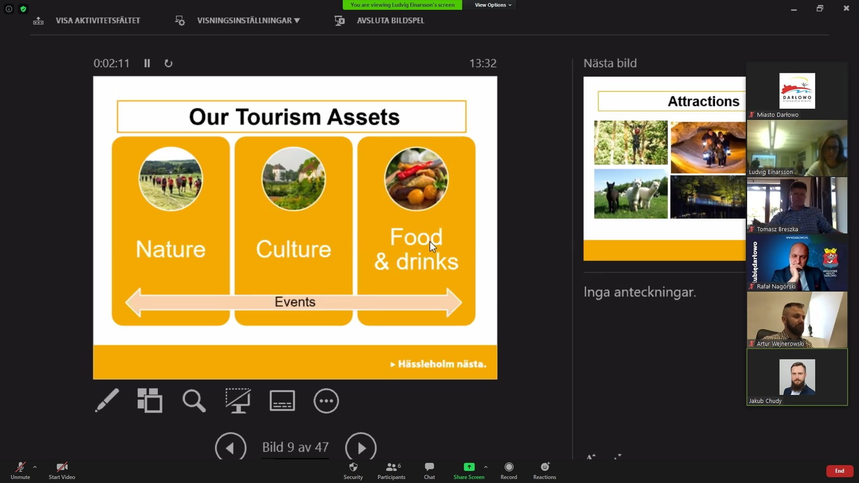The height and width of the screenshot is (483, 859).
Task: Open Security shield icon
Action: click(353, 470)
